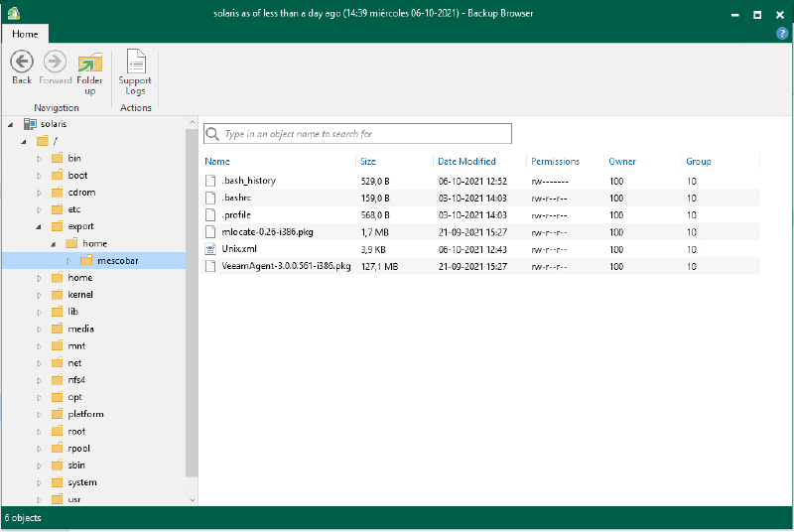Image resolution: width=794 pixels, height=532 pixels.
Task: Select the kernel folder icon
Action: [58, 295]
